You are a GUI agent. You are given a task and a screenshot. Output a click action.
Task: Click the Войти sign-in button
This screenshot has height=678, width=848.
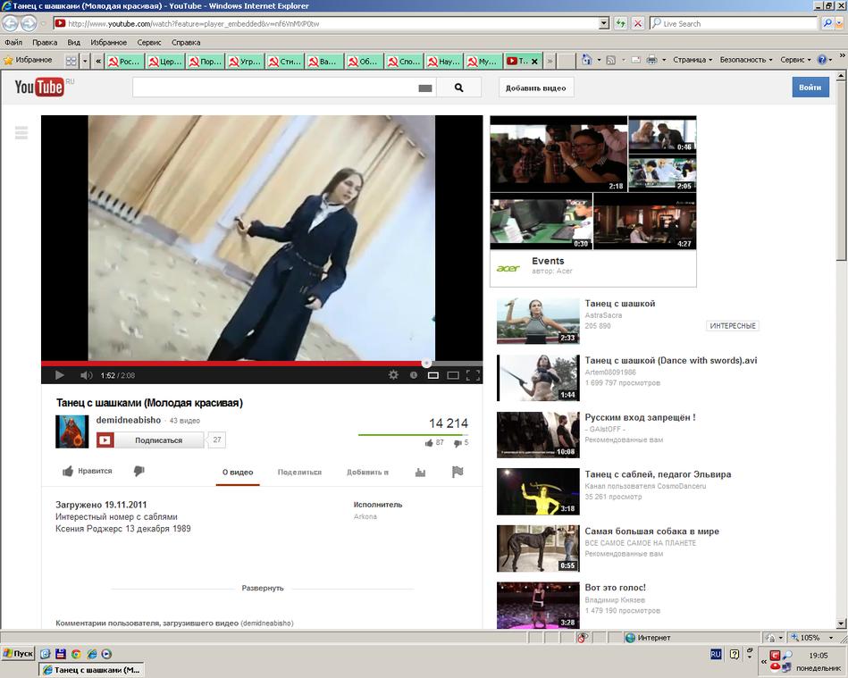(x=810, y=88)
